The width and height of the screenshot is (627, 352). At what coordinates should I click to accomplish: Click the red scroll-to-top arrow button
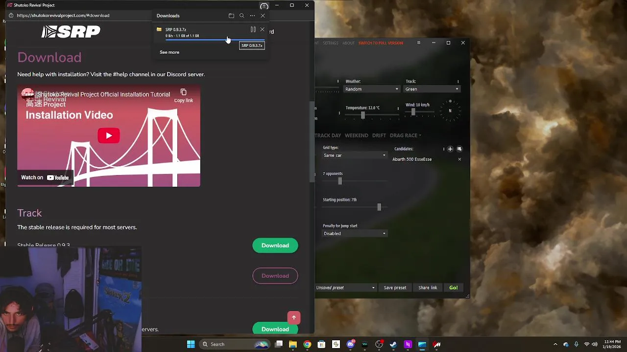(x=294, y=318)
